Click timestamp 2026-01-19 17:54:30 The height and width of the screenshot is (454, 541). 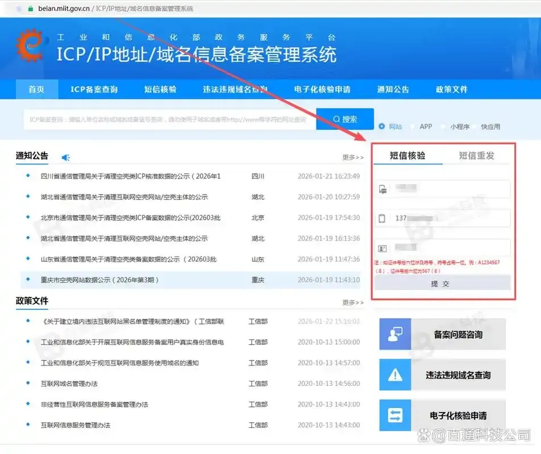pyautogui.click(x=329, y=217)
